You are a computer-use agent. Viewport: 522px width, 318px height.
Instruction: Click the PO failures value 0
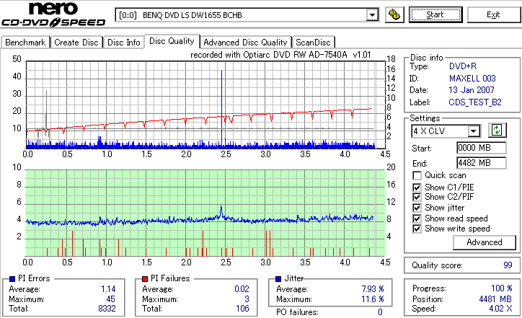click(380, 312)
